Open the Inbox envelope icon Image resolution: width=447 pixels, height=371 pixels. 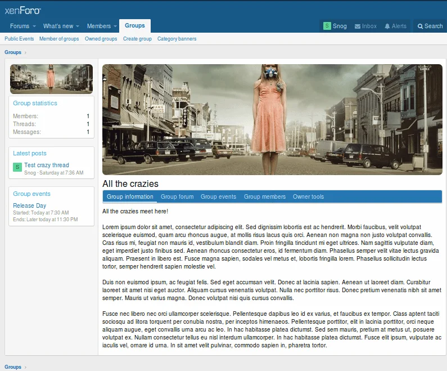[358, 26]
